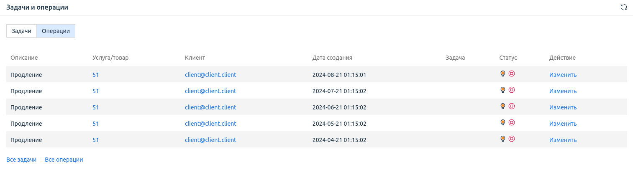Click the Статус column header

click(508, 58)
